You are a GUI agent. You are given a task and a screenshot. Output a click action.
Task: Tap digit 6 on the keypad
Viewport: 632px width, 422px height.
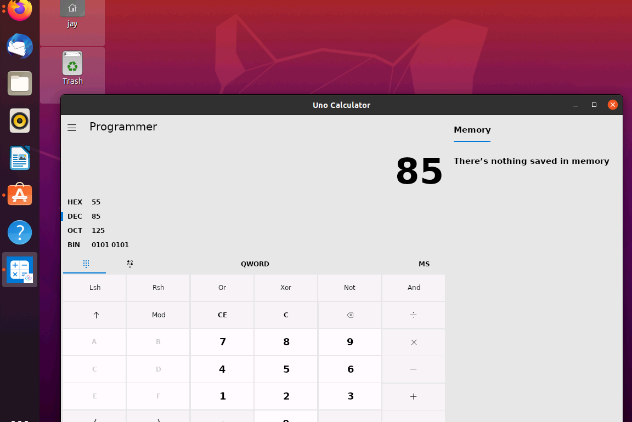(x=349, y=369)
